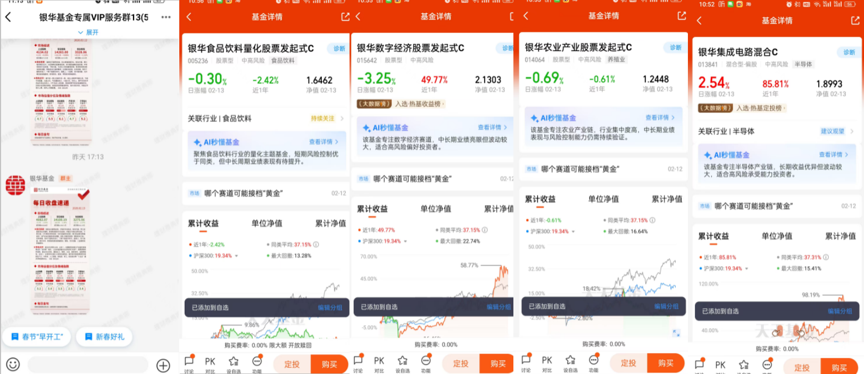The height and width of the screenshot is (374, 864).
Task: Select 累计净值 tab on the 集成电路 fund page
Action: 841,236
